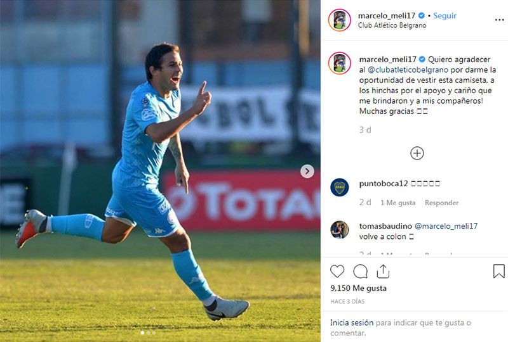Go to the next photo in the carousel
The width and height of the screenshot is (508, 342).
click(x=307, y=172)
